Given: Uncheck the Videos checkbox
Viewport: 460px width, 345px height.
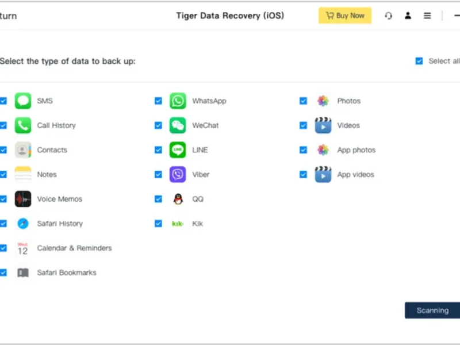Looking at the screenshot, I should [304, 125].
